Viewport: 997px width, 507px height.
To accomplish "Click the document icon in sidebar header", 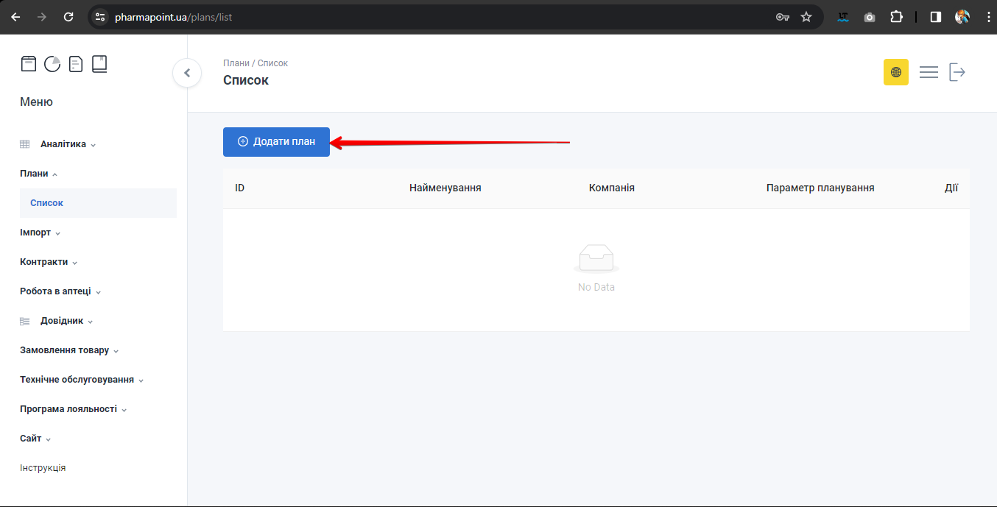I will click(76, 64).
